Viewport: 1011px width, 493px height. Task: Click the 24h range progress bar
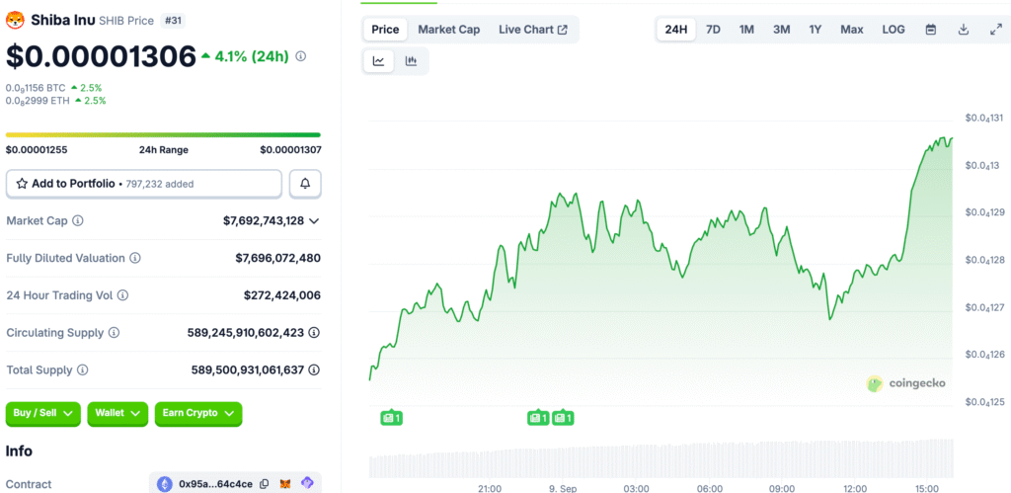point(163,135)
